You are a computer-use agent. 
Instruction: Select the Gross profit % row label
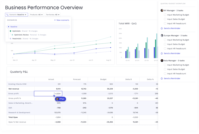15,98
